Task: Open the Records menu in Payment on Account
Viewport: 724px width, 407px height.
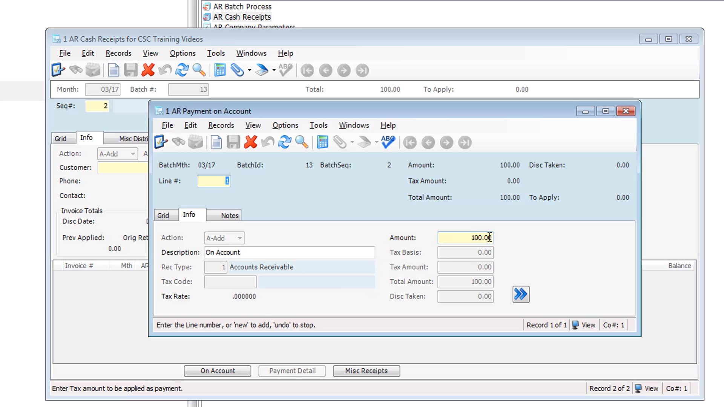Action: click(221, 125)
